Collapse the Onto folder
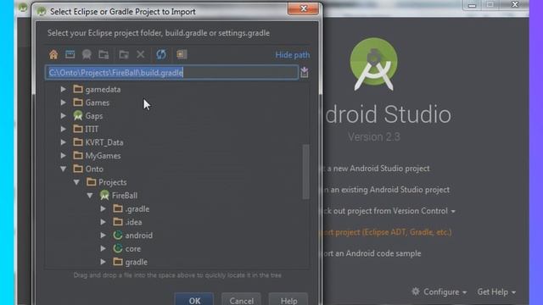Screen dimensions: 543x305 pyautogui.click(x=64, y=169)
